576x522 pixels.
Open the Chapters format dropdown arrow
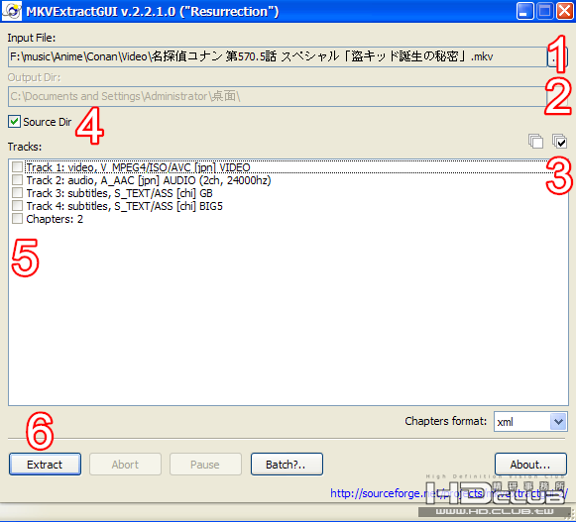click(x=558, y=421)
